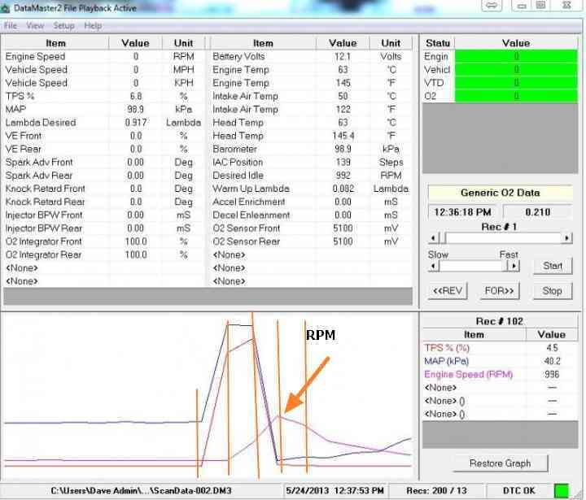The height and width of the screenshot is (500, 586).
Task: Select the Barometer row
Action: point(311,149)
